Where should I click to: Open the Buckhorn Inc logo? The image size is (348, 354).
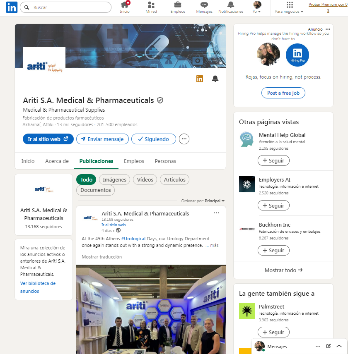[247, 229]
